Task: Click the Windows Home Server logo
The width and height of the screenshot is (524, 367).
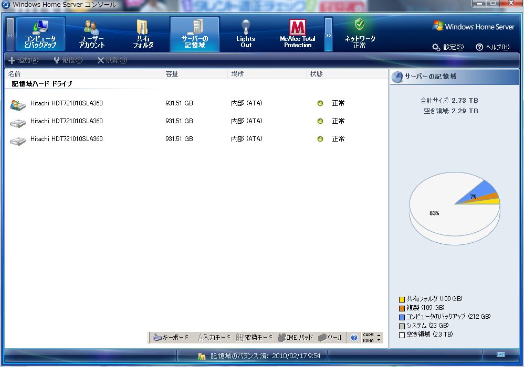Action: click(x=473, y=26)
